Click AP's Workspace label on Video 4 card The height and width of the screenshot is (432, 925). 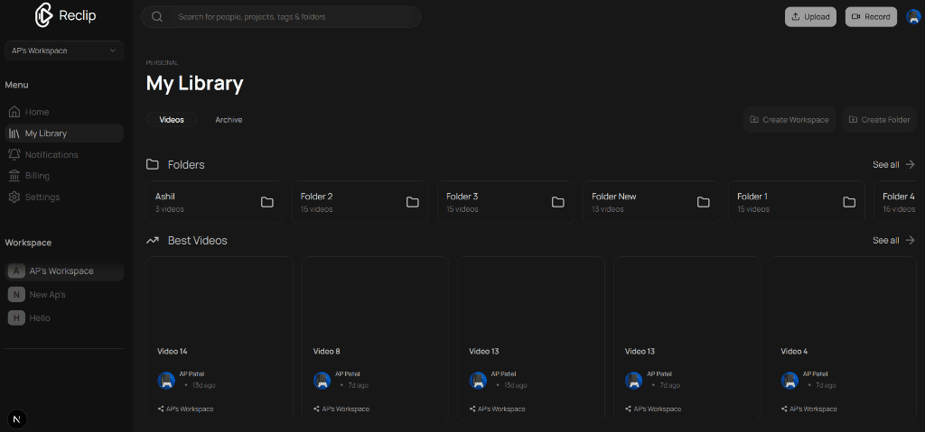tap(813, 409)
